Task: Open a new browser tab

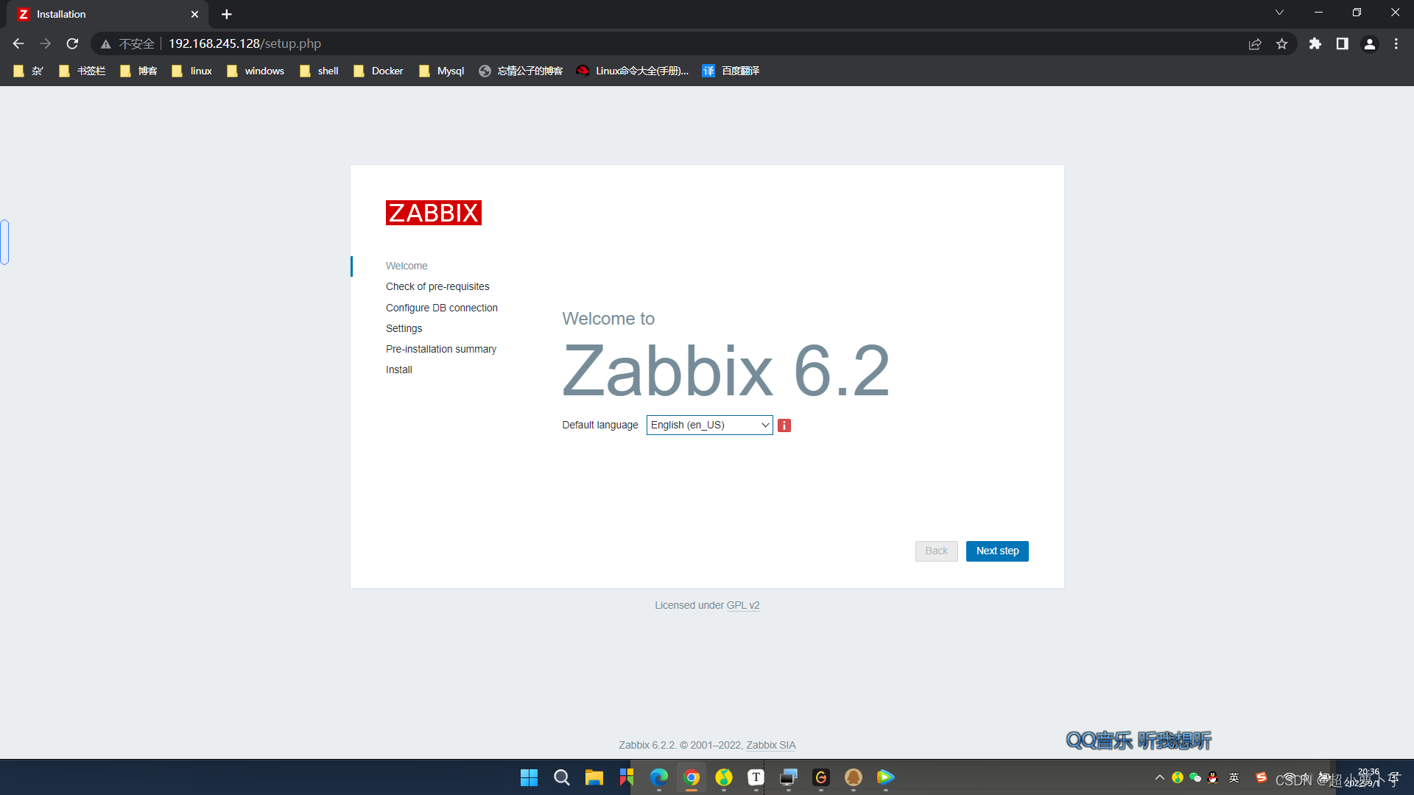Action: pos(227,14)
